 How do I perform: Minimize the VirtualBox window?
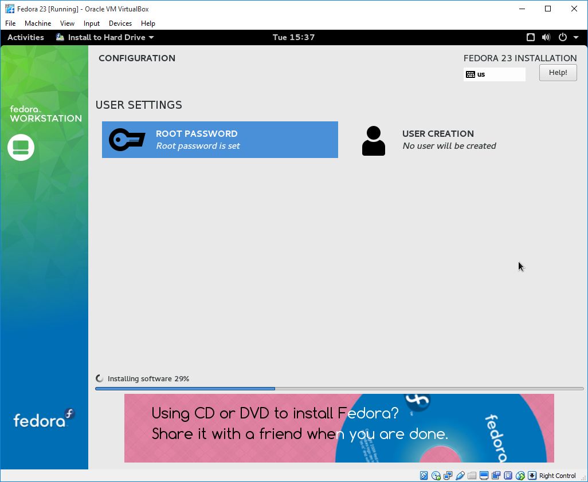click(522, 9)
